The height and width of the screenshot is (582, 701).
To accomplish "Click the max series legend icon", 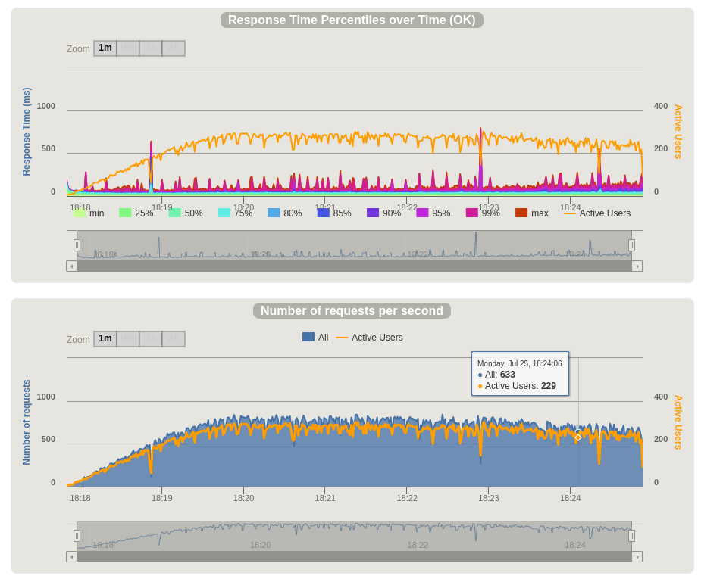I will pos(521,213).
